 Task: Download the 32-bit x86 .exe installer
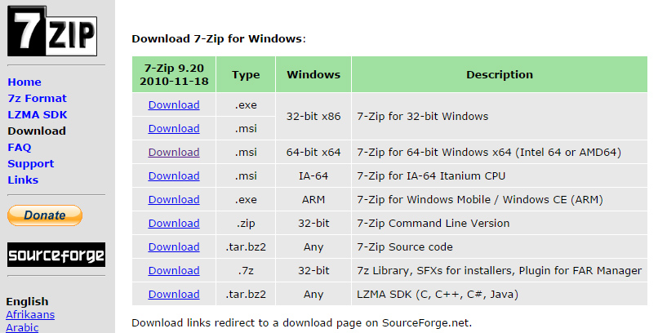click(174, 104)
